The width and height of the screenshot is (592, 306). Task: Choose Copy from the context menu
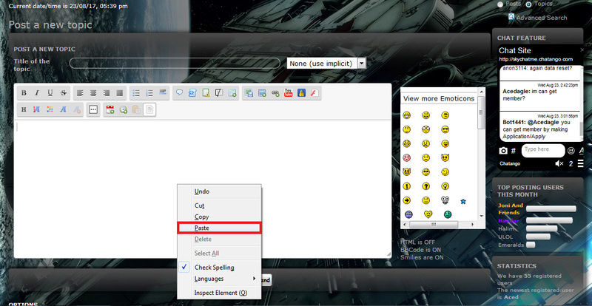[219, 217]
